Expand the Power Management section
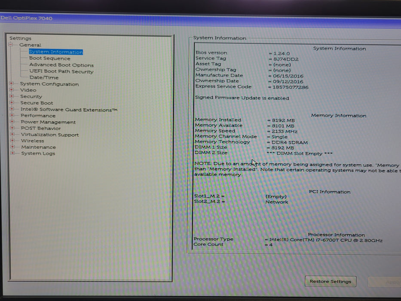Screen dimensions: 401x301 [12, 122]
